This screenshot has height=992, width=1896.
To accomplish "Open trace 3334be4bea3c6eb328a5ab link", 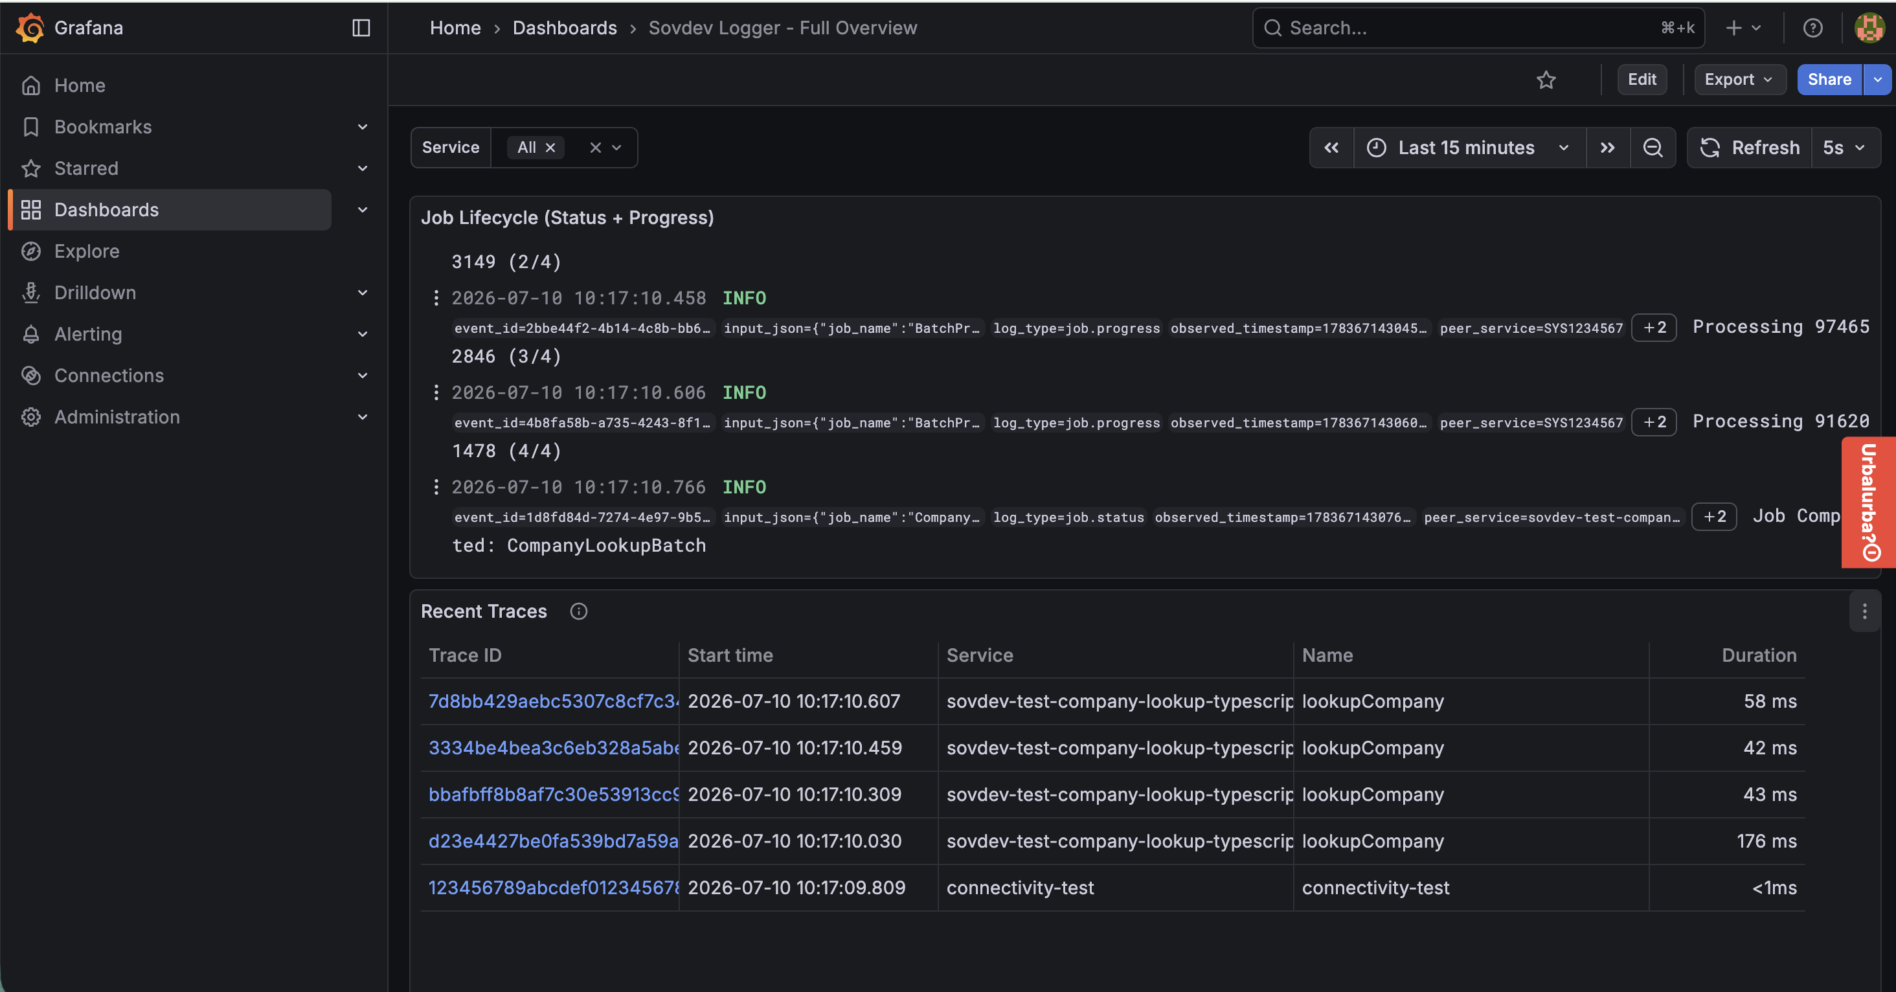I will 553,748.
